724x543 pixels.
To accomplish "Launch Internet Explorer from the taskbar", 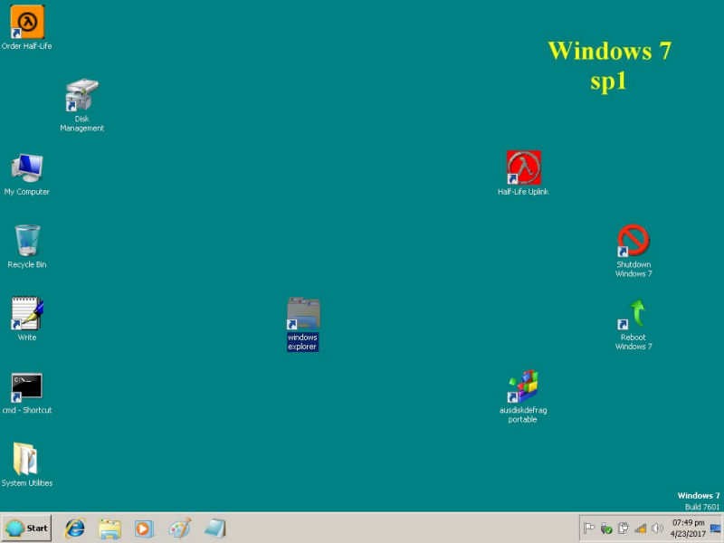I will 75,529.
